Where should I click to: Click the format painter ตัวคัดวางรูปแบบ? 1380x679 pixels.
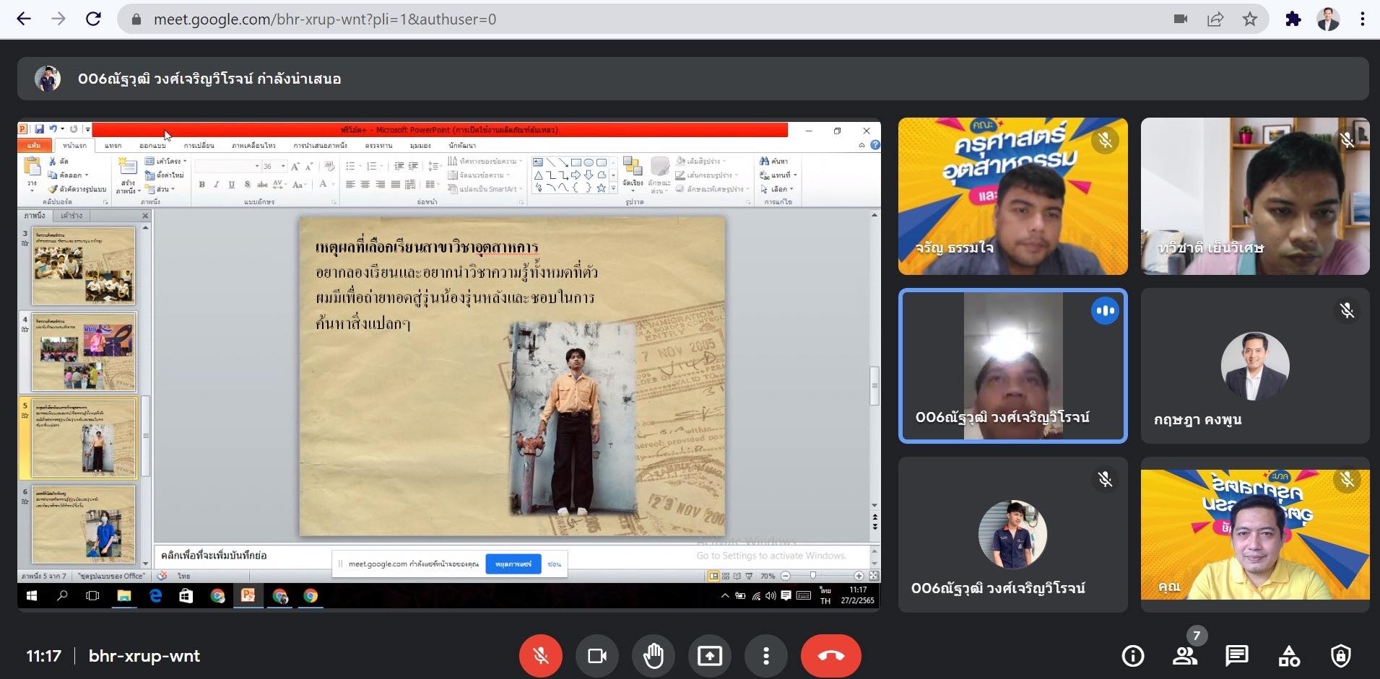click(77, 189)
